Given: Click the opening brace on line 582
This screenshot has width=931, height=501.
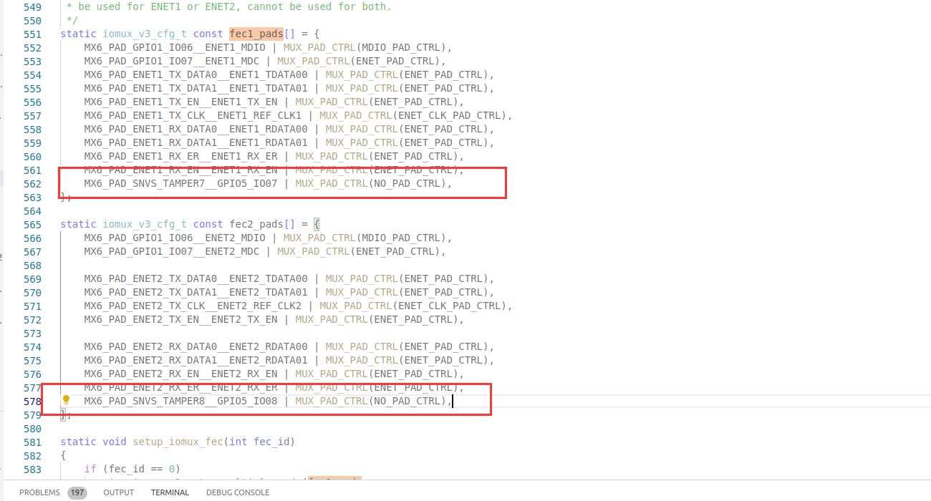Looking at the screenshot, I should pos(63,456).
